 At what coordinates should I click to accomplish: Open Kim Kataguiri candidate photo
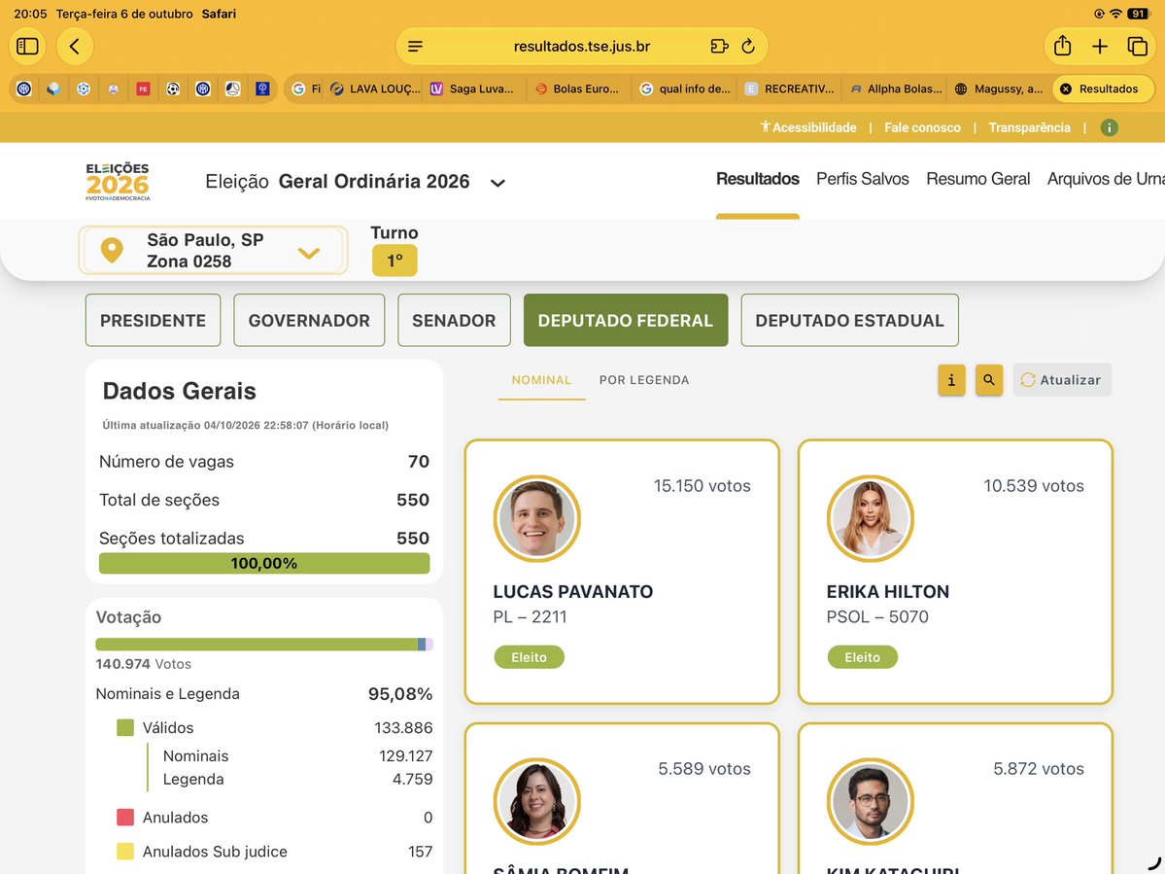pyautogui.click(x=870, y=801)
